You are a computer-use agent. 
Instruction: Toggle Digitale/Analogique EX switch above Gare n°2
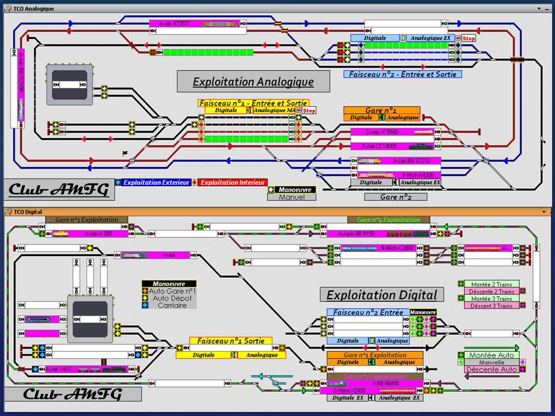point(395,183)
